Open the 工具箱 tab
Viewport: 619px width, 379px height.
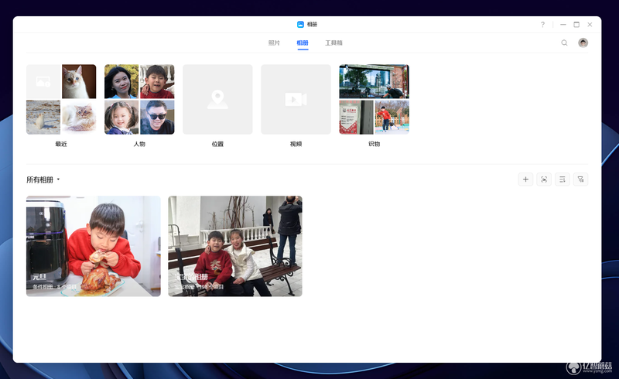(x=333, y=43)
